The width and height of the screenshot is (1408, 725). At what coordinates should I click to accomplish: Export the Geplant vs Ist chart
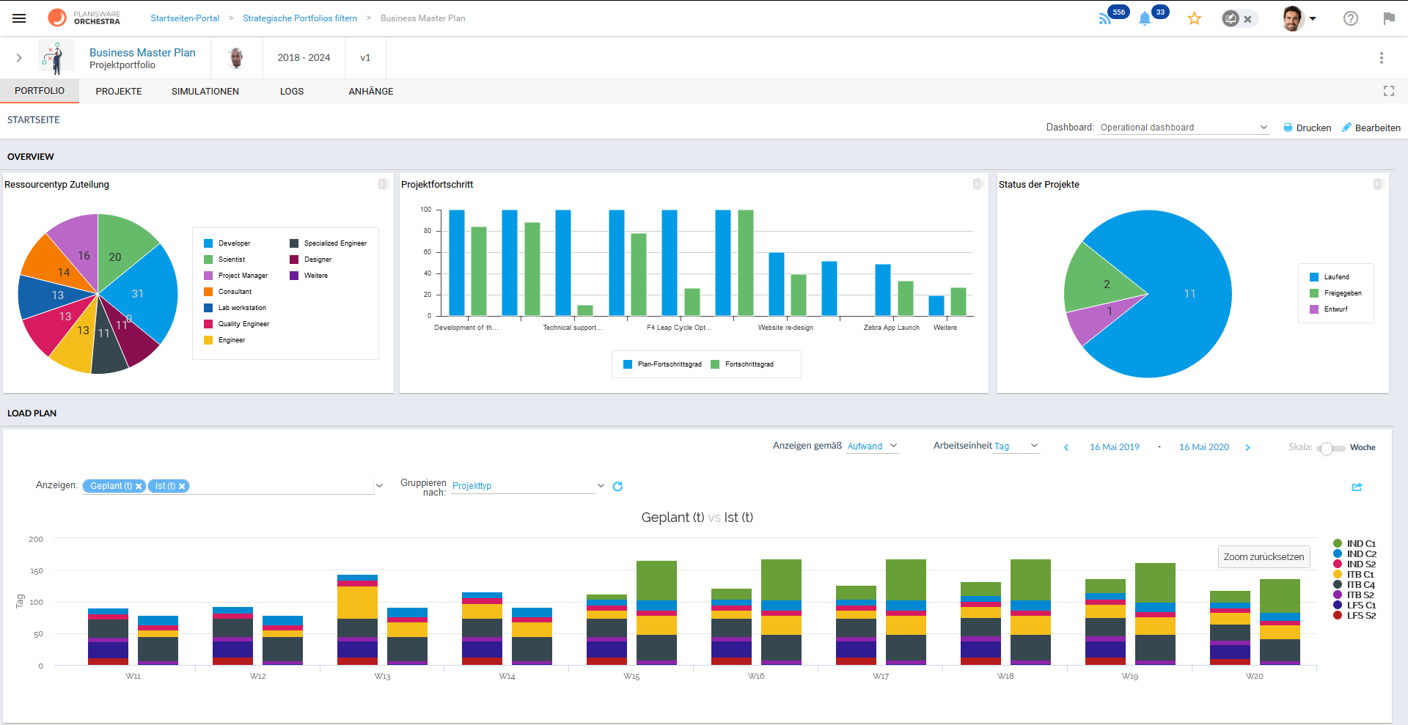click(1357, 487)
